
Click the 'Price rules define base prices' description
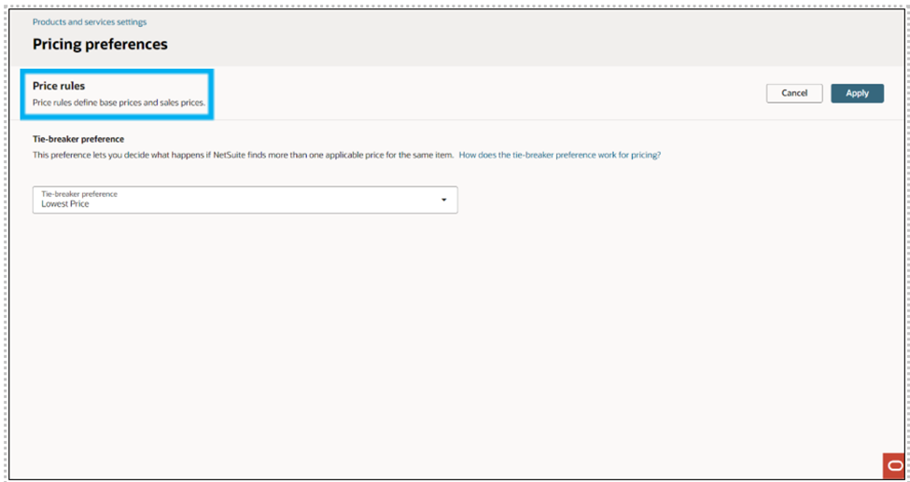point(119,103)
